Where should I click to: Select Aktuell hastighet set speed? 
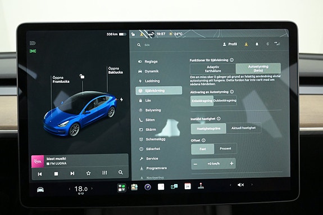[243, 128]
